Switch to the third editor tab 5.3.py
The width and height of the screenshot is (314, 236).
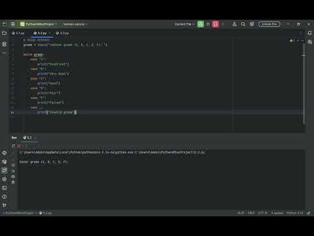tap(62, 33)
